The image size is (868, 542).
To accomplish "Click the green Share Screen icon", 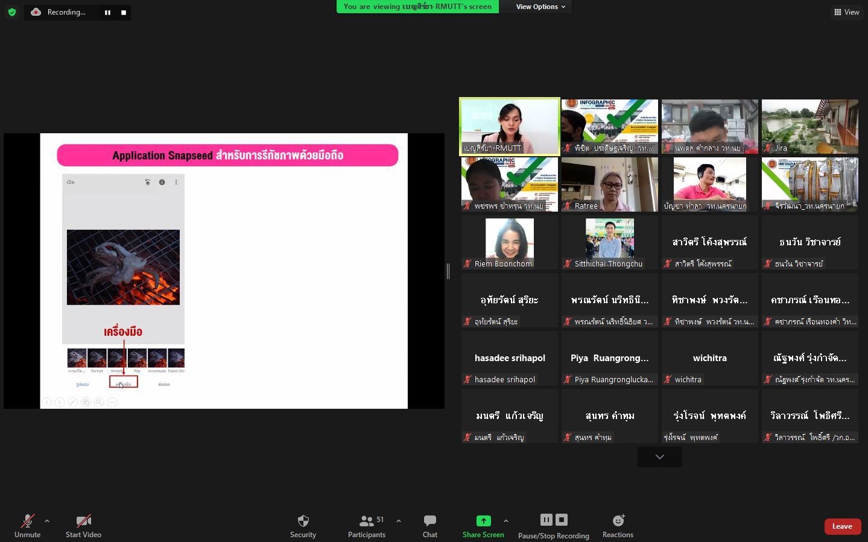I will click(x=483, y=521).
